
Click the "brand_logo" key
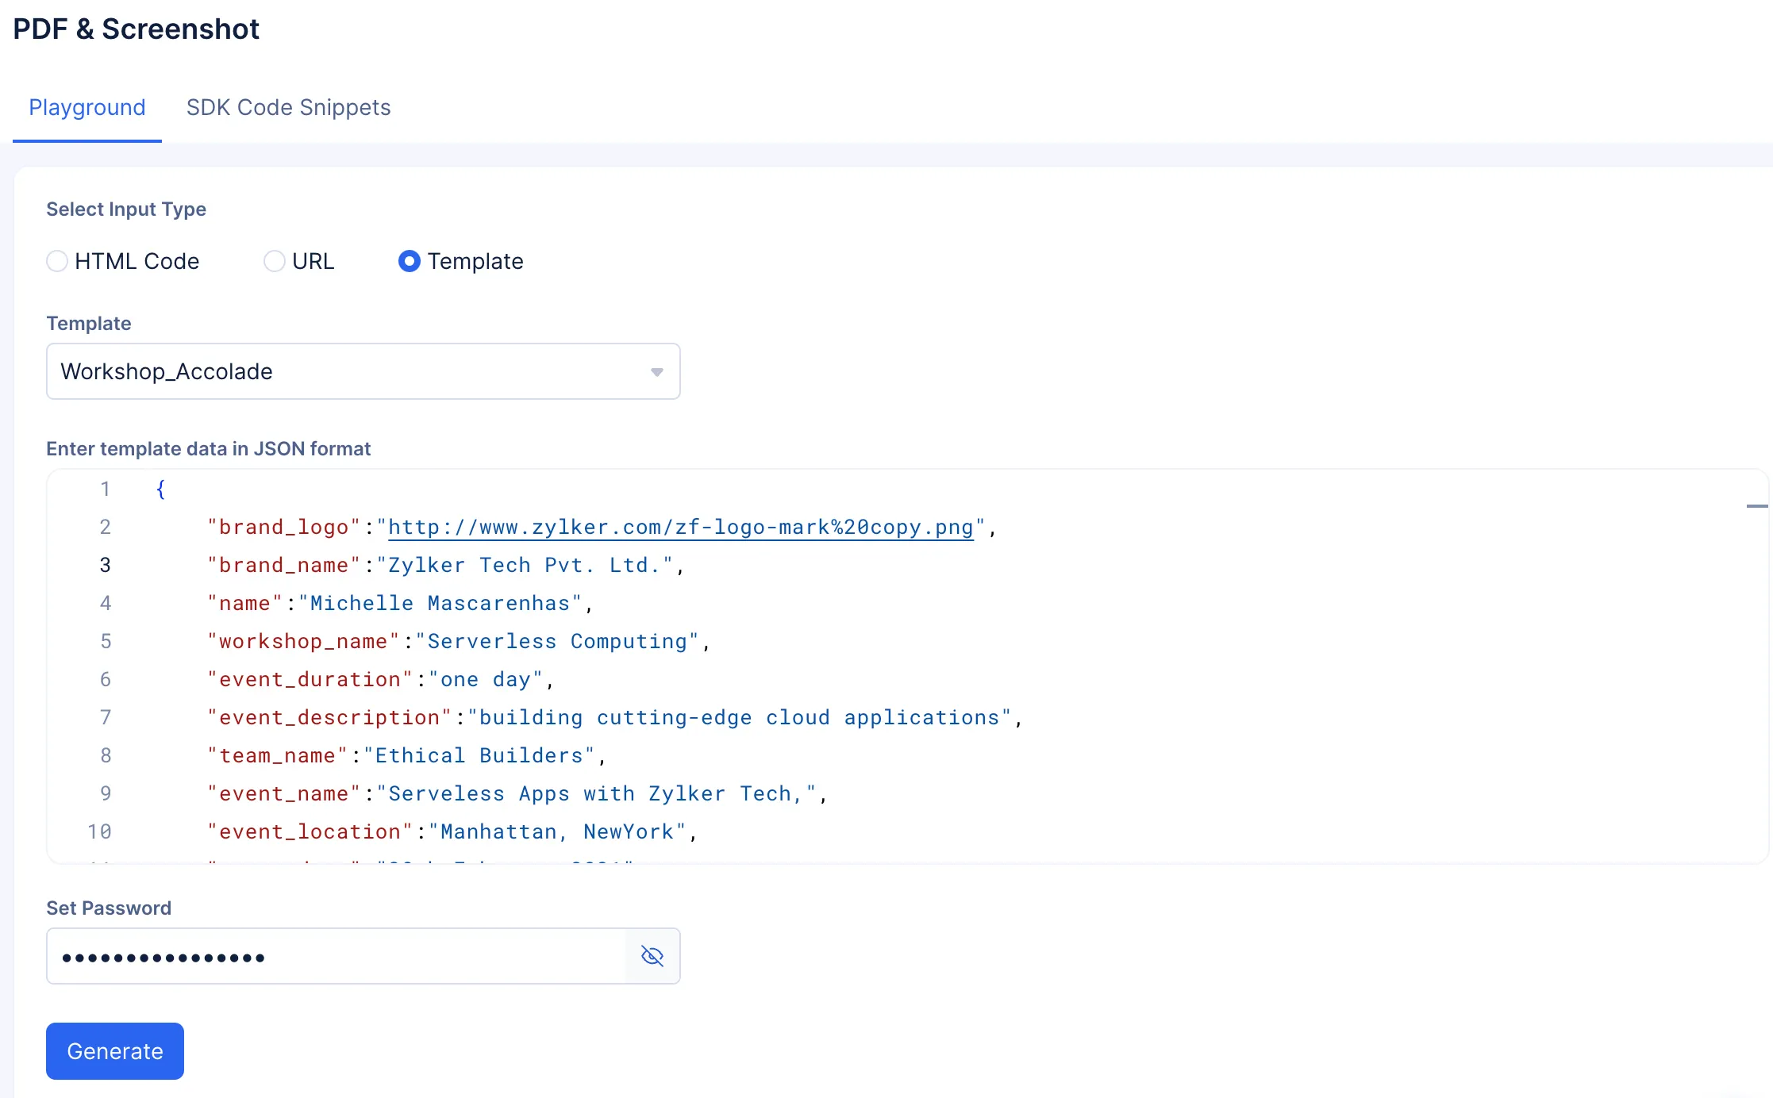pyautogui.click(x=284, y=527)
